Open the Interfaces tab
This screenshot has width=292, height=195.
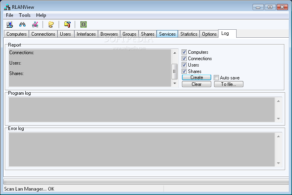(x=86, y=34)
